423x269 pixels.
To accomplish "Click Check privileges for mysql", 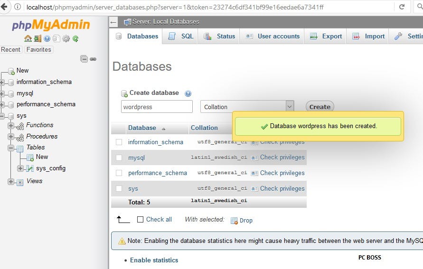I will [282, 158].
